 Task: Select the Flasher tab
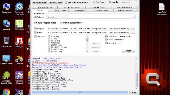pos(40,10)
